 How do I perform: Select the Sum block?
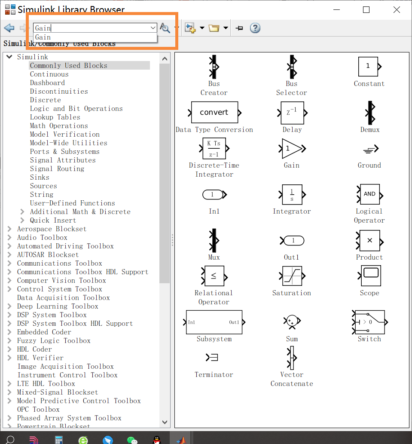292,322
